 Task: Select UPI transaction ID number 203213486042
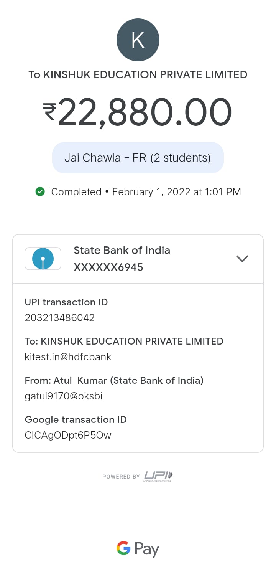[x=59, y=318]
